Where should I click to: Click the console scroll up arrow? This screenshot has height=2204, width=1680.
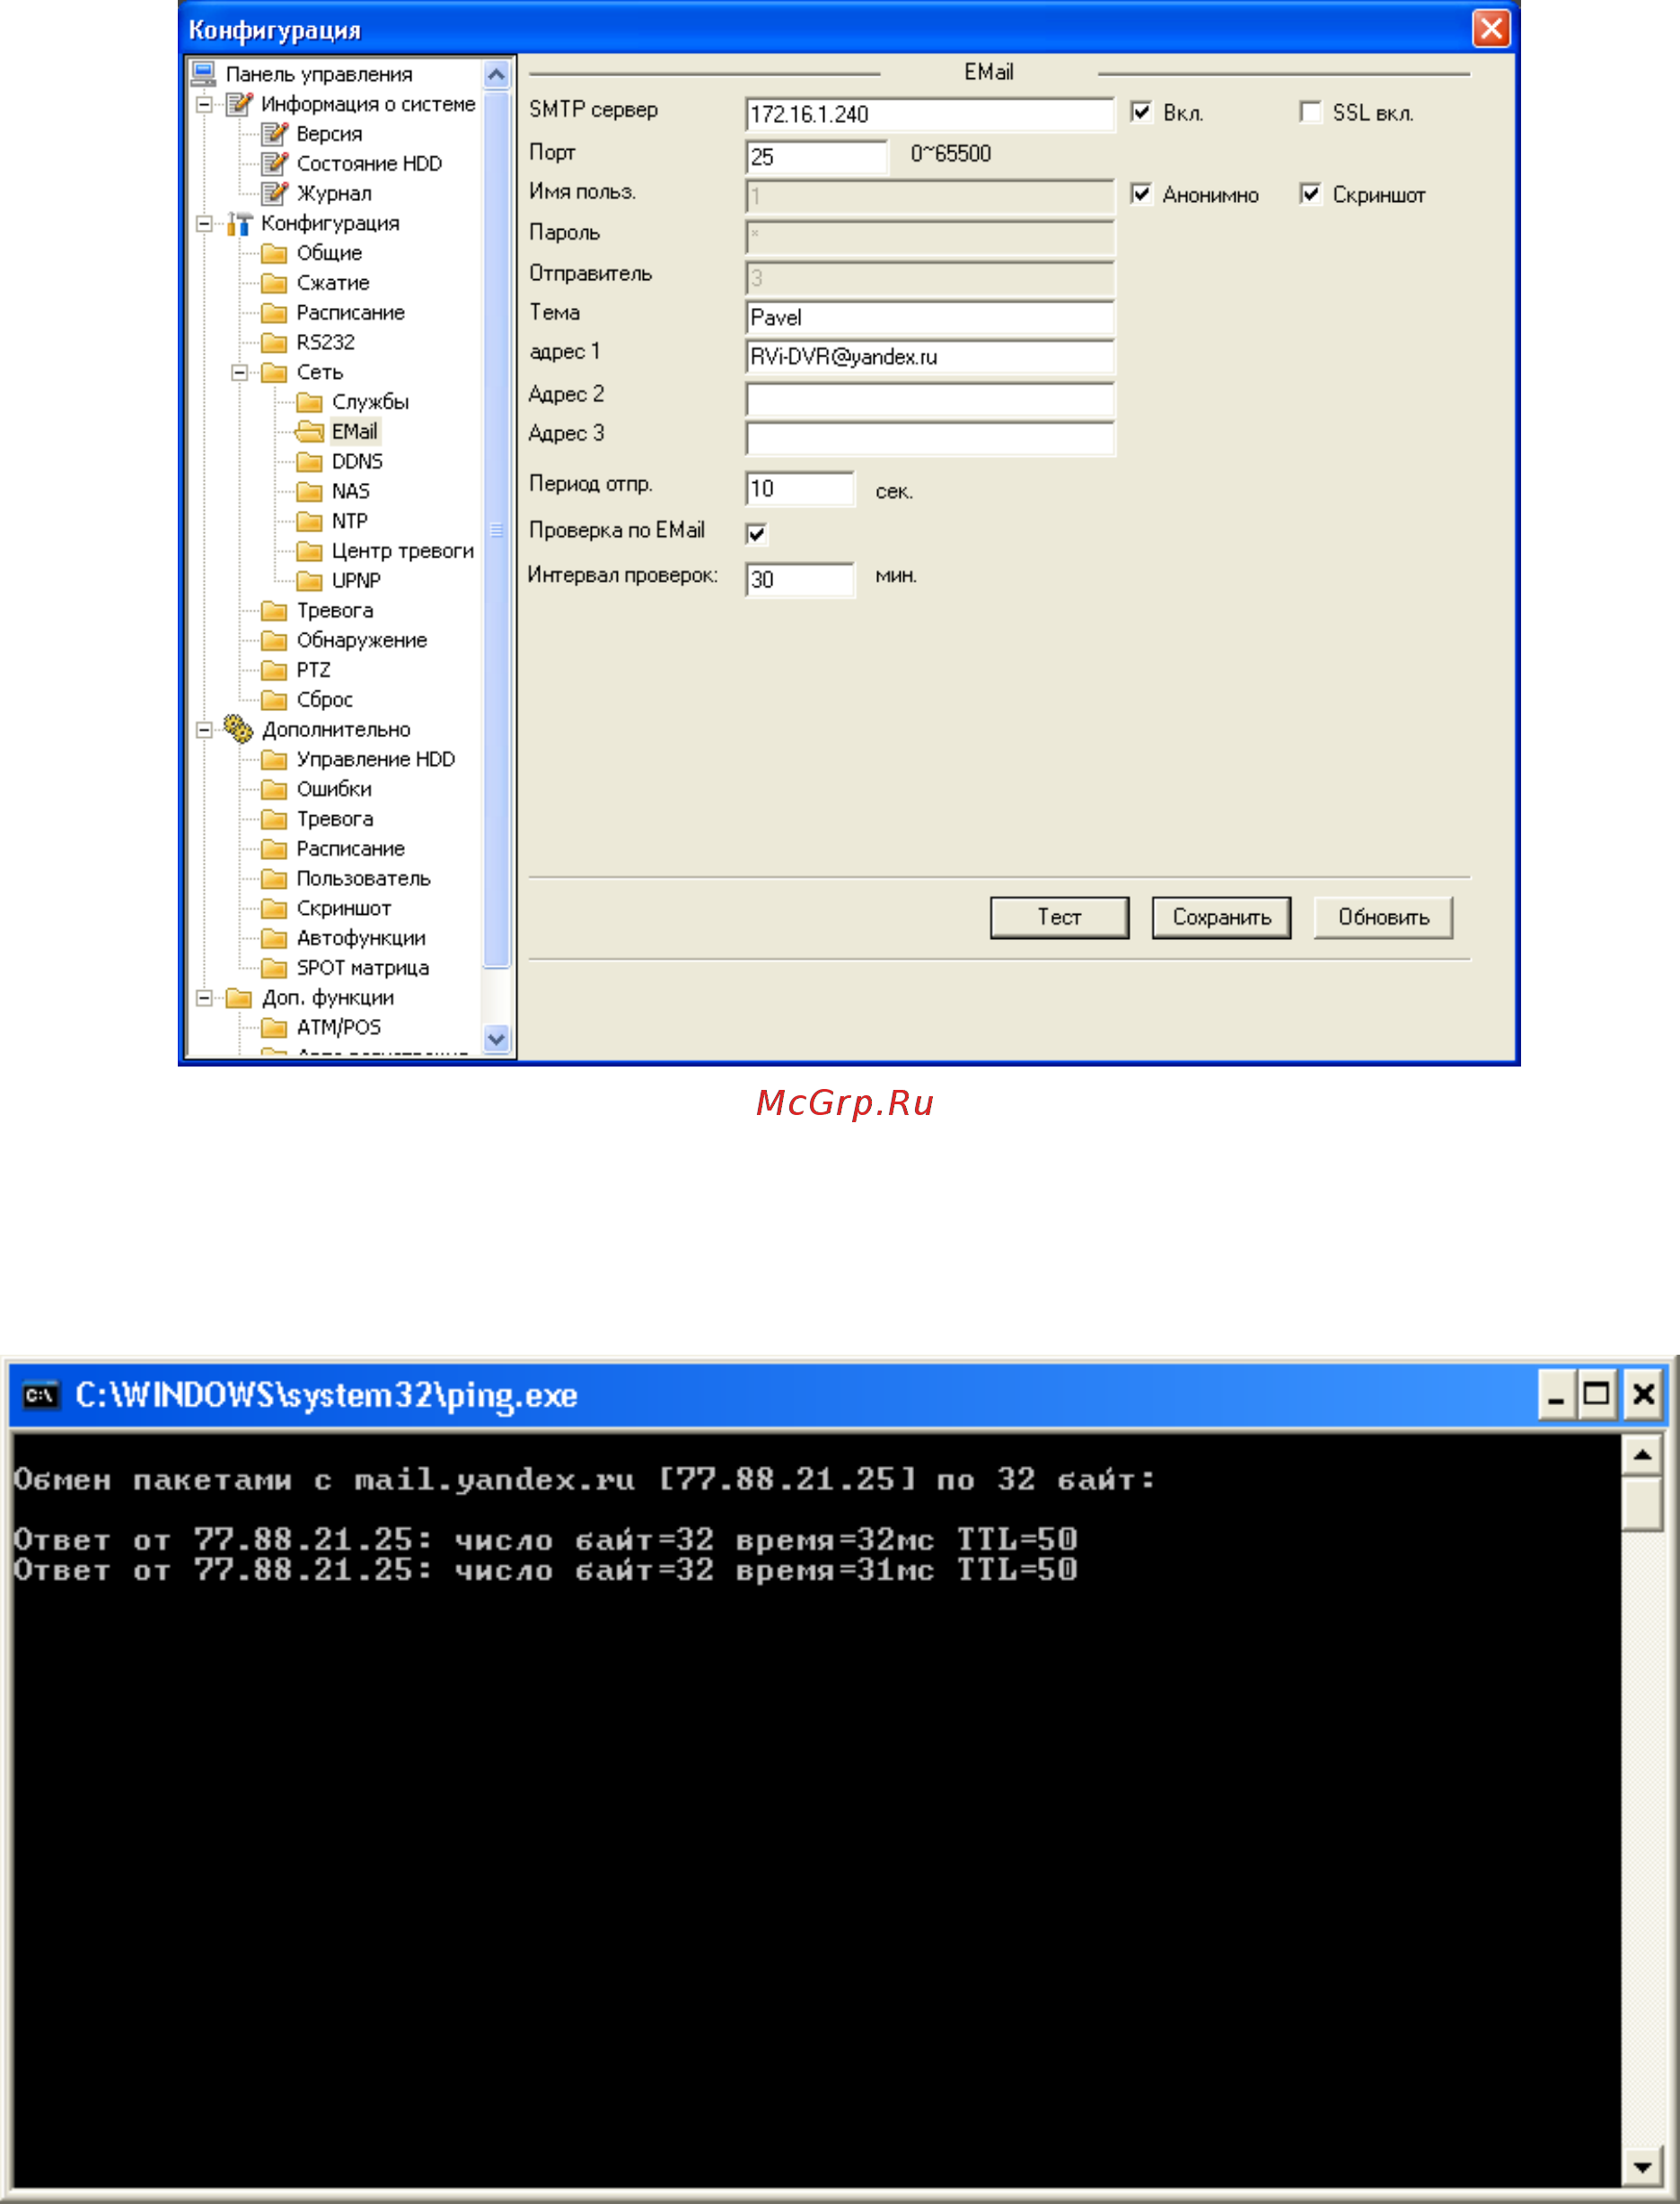[1642, 1455]
